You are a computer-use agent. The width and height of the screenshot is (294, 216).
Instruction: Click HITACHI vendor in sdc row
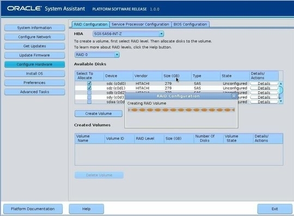pyautogui.click(x=142, y=84)
